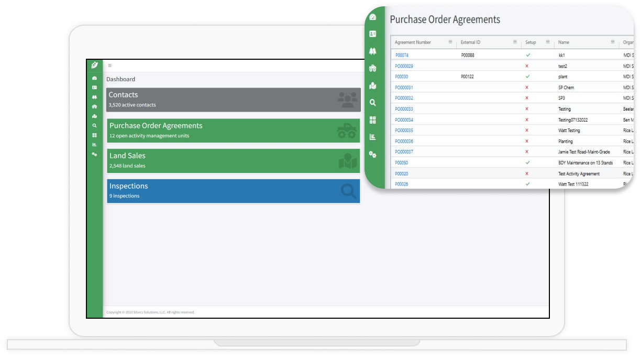
Task: Click the trees icon in the Purchase Order Agreements sidebar
Action: pyautogui.click(x=372, y=51)
